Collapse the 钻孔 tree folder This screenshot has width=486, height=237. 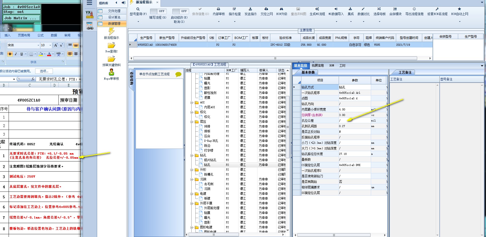[192, 155]
